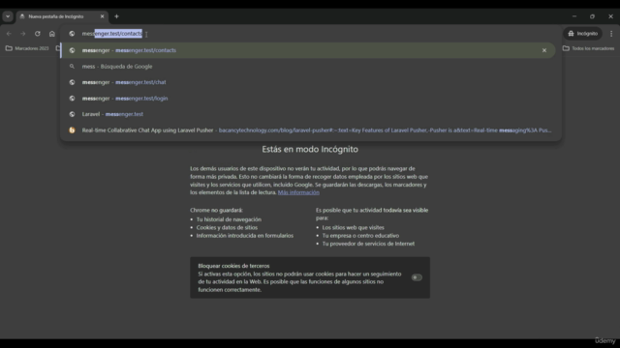The width and height of the screenshot is (620, 348).
Task: Remove the messenger.test/contacts suggestion with X
Action: [x=544, y=50]
